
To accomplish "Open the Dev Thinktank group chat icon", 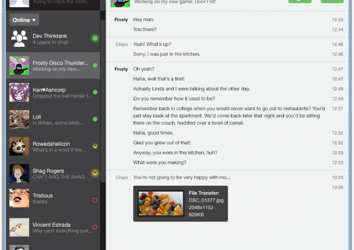I will [x=19, y=38].
